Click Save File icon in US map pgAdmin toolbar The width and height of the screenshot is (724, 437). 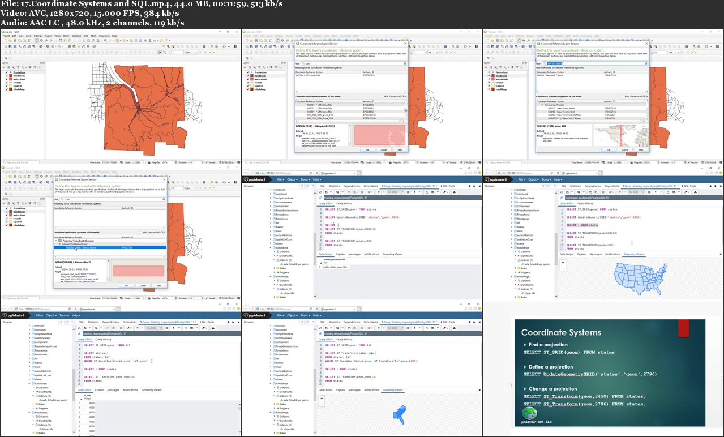pos(568,192)
